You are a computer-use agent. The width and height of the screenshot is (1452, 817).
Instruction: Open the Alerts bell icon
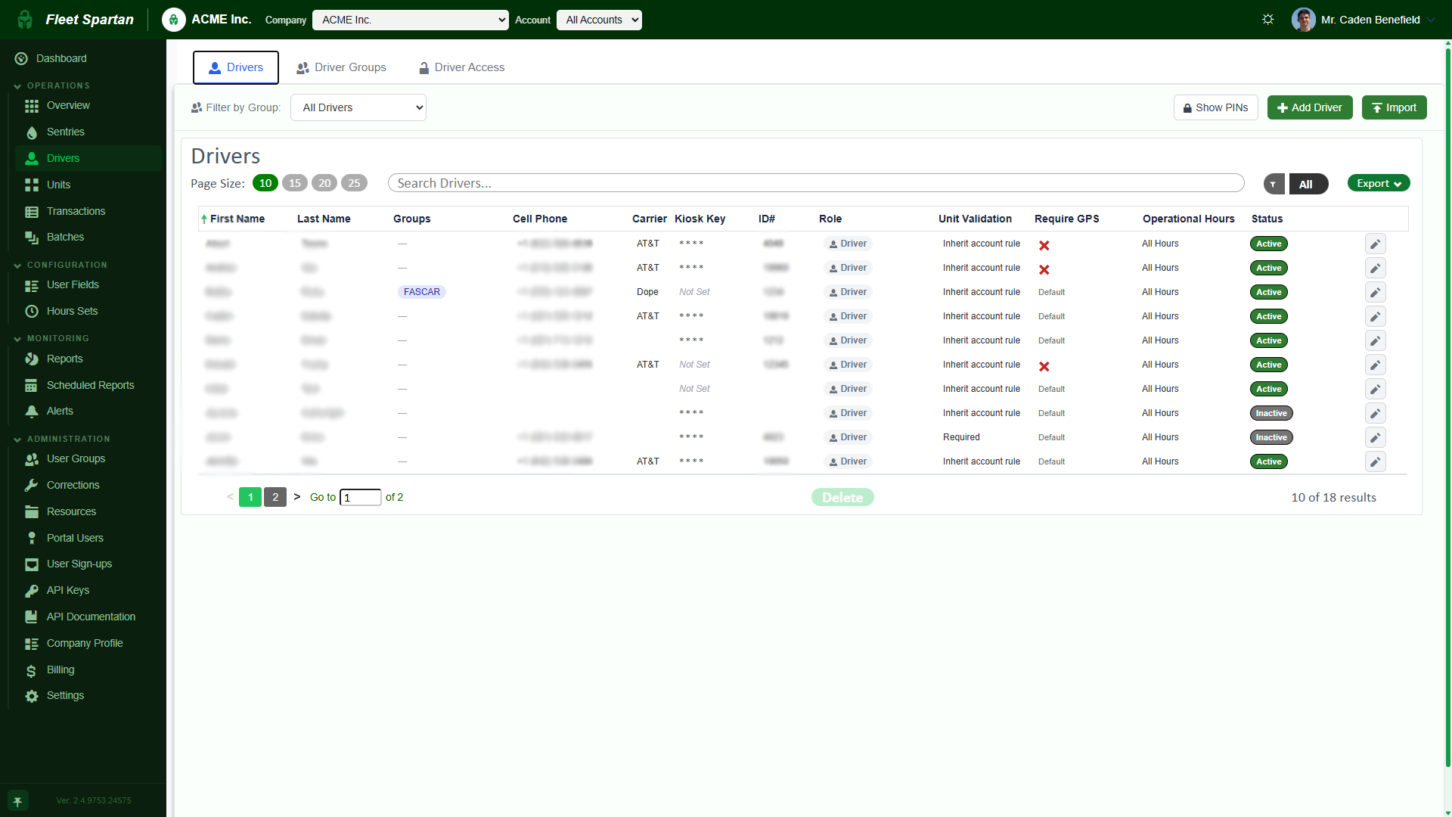pyautogui.click(x=32, y=412)
